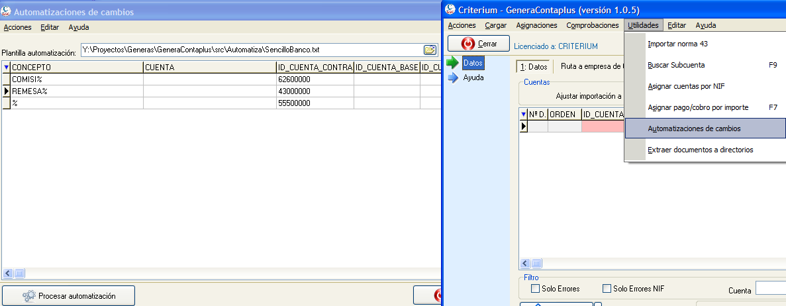
Task: Click the left grid horizontal scrollbar thumb
Action: pyautogui.click(x=19, y=273)
